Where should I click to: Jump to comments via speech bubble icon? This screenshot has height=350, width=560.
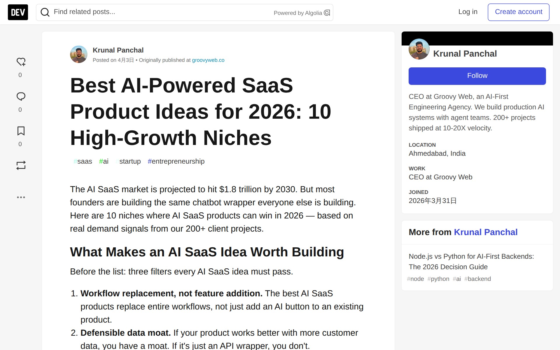[x=21, y=97]
